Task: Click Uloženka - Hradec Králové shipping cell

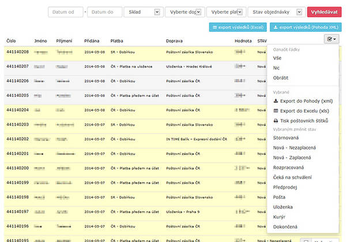Action: 189,66
